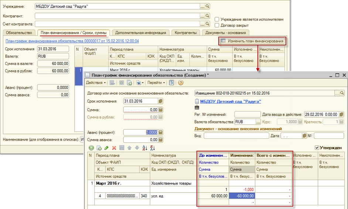This screenshot has width=348, height=209.
Task: Expand the Перейти dropdown menu
Action: tap(156, 83)
